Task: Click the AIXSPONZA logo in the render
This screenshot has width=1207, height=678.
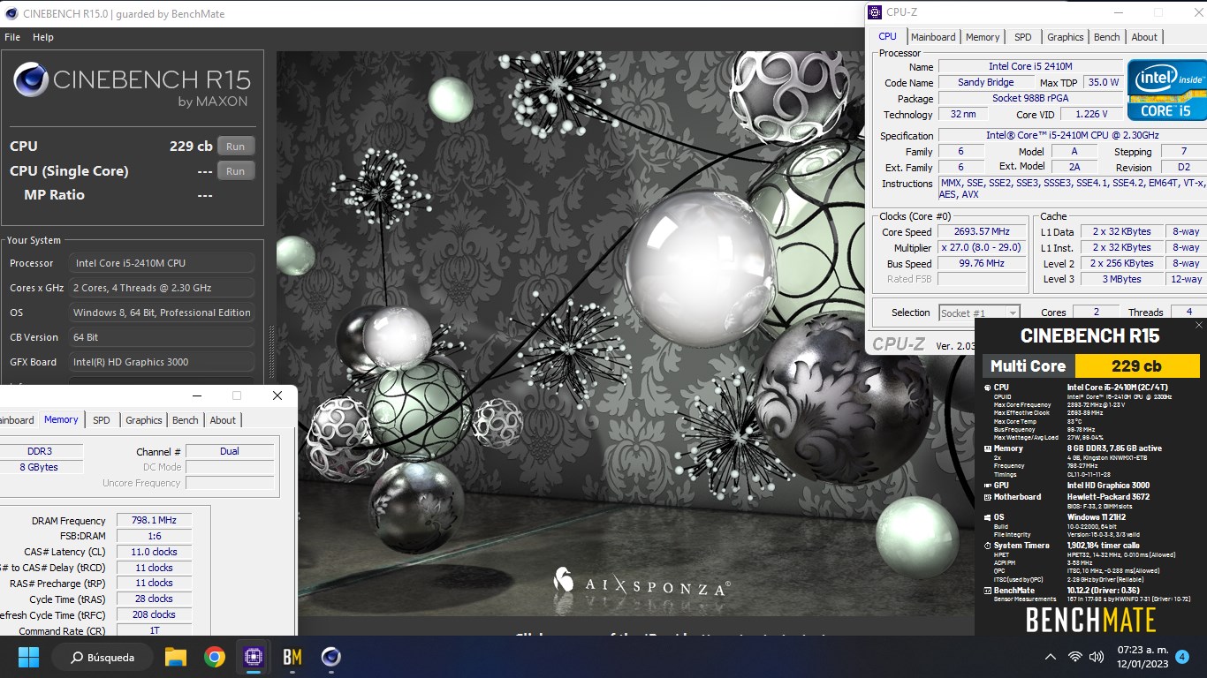Action: point(641,582)
